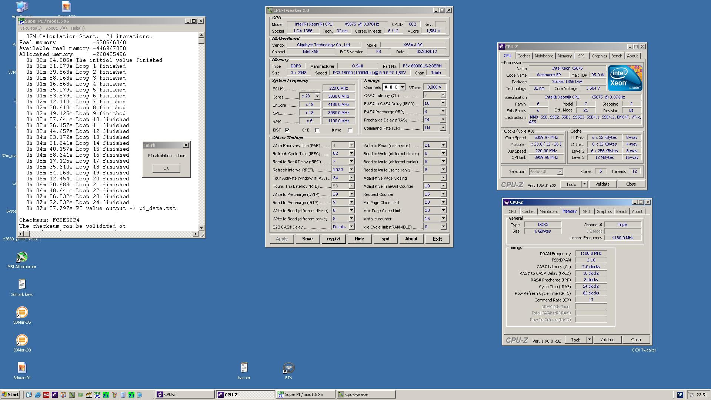711x400 pixels.
Task: Launch MSI Afterburner desktop shortcut
Action: point(22,257)
